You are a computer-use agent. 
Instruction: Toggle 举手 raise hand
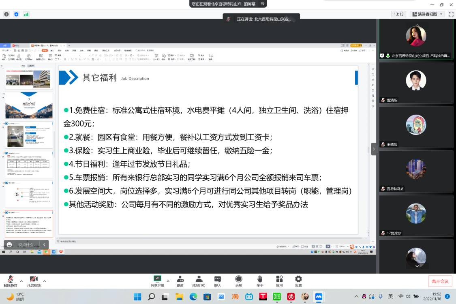(x=260, y=281)
